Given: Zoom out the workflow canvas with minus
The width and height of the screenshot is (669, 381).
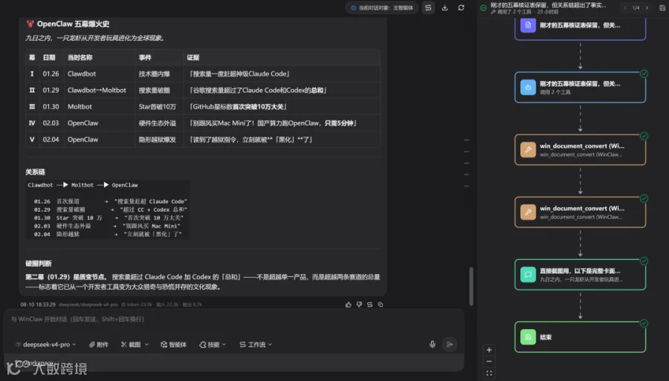Looking at the screenshot, I should 489,362.
